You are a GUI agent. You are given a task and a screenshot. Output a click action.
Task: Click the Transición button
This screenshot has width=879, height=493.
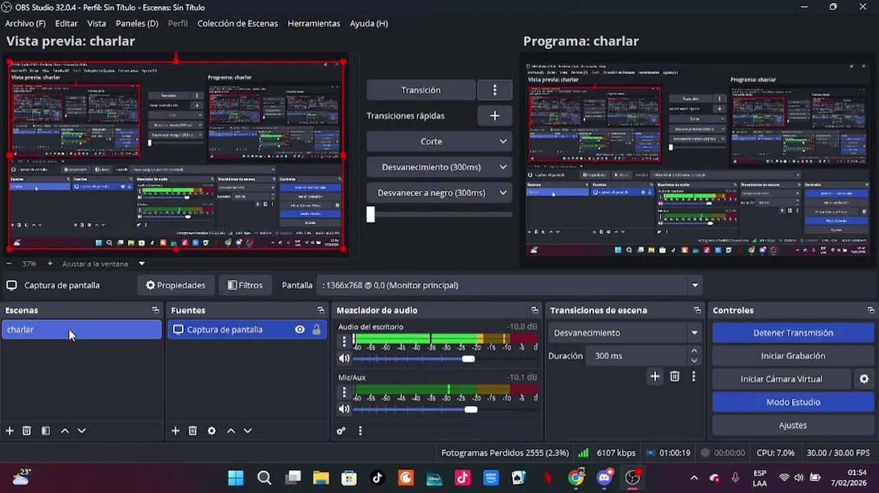[x=421, y=90]
